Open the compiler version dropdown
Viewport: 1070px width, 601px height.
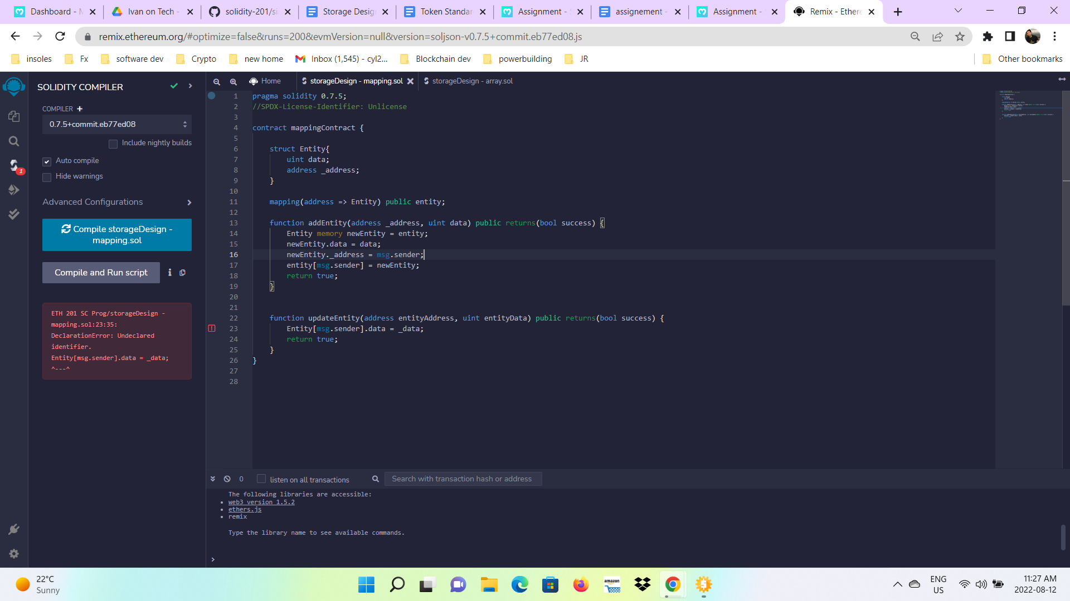117,124
